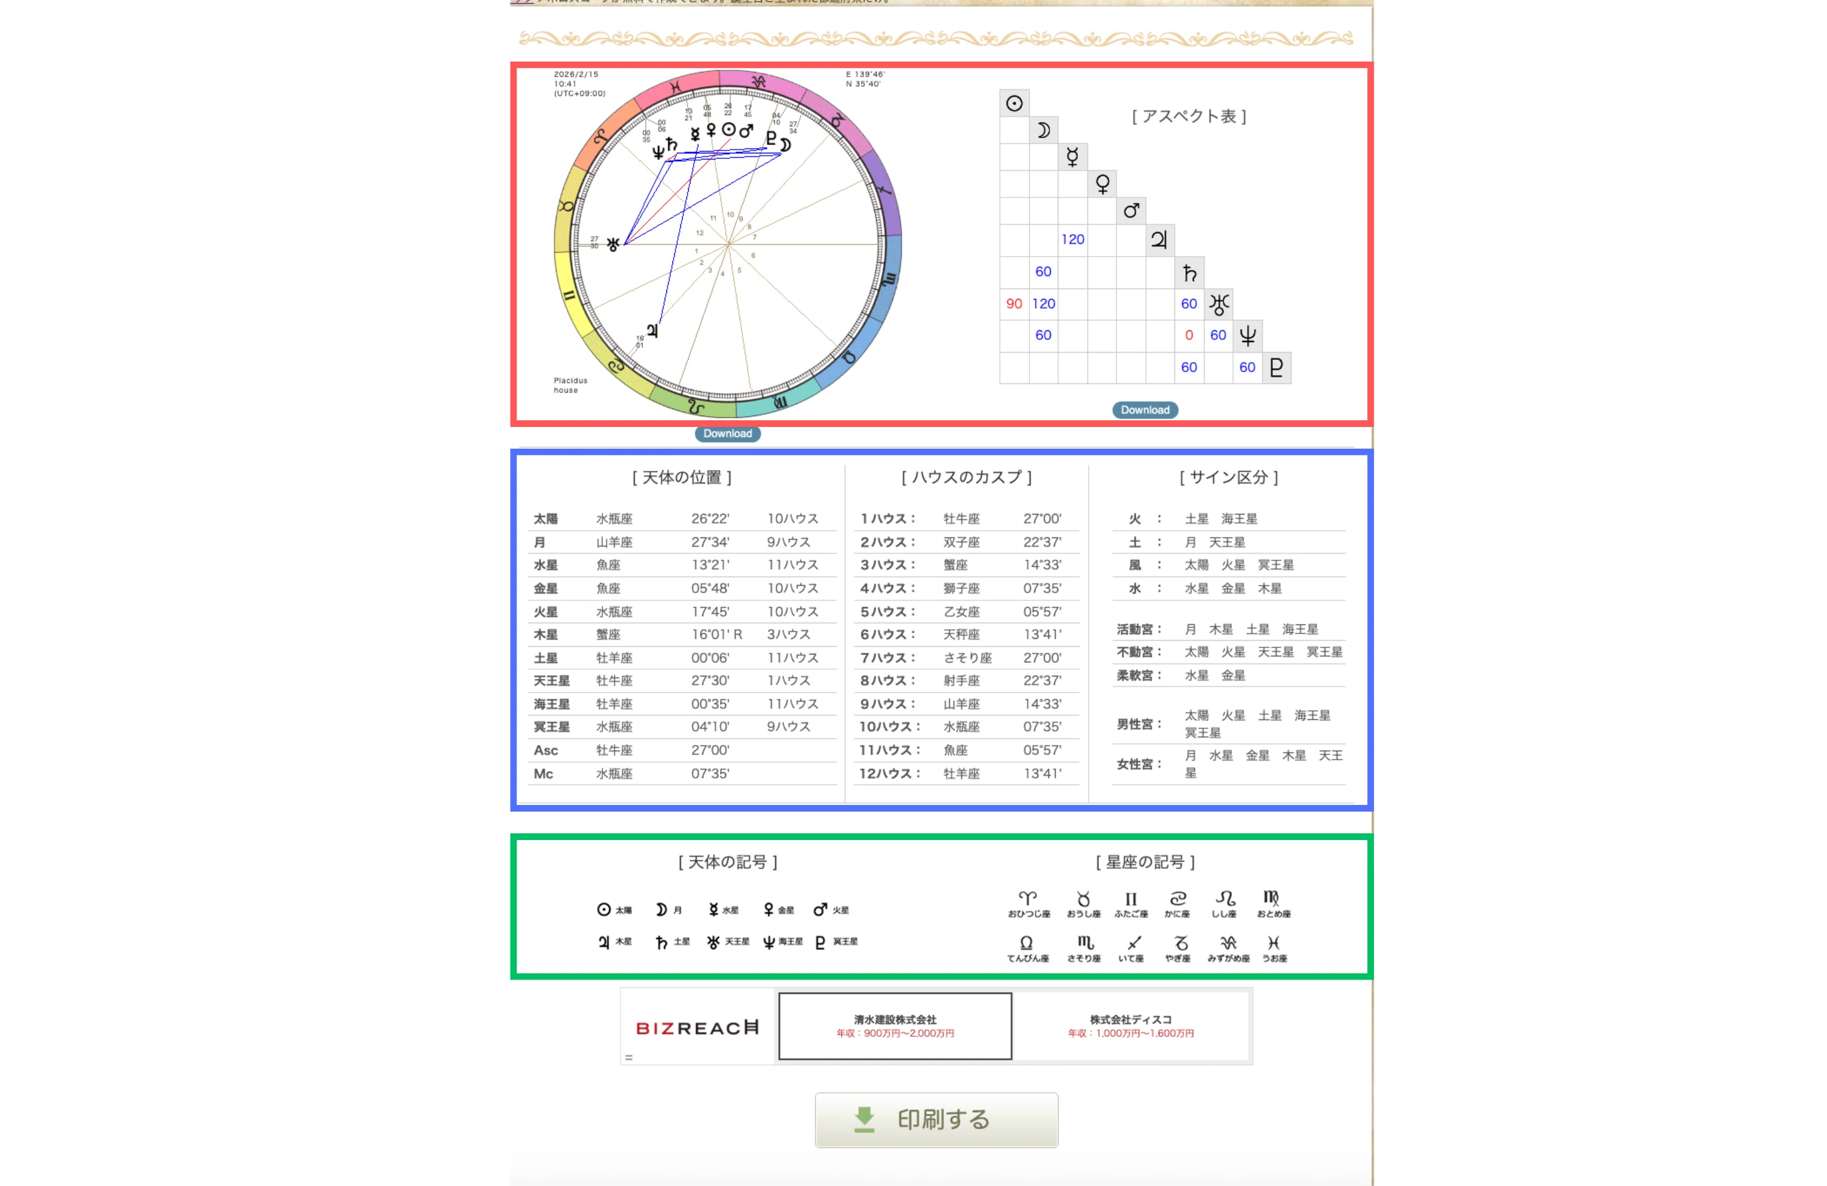The width and height of the screenshot is (1827, 1186).
Task: Click the Neptune trident in the aspect table
Action: coord(1248,335)
